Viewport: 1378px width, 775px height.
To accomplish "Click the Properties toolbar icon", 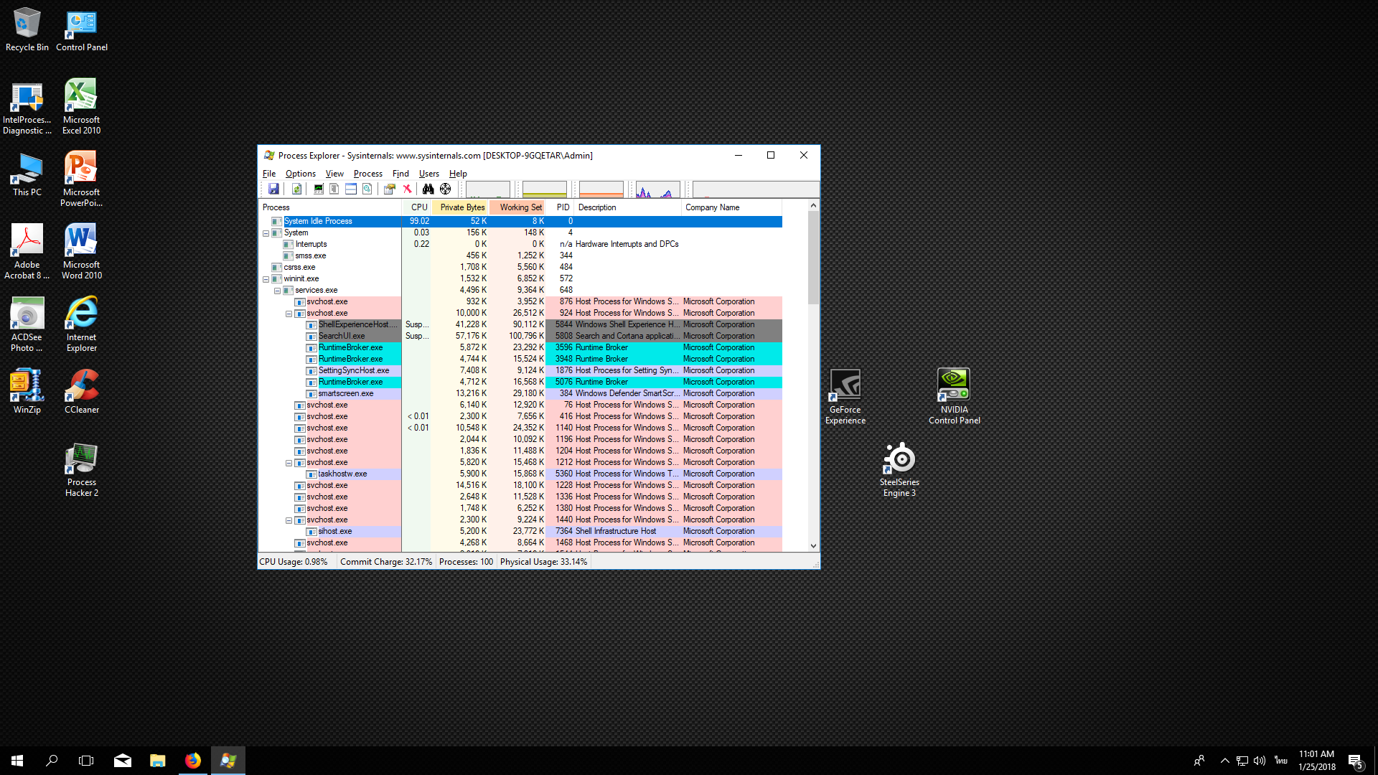I will [389, 189].
